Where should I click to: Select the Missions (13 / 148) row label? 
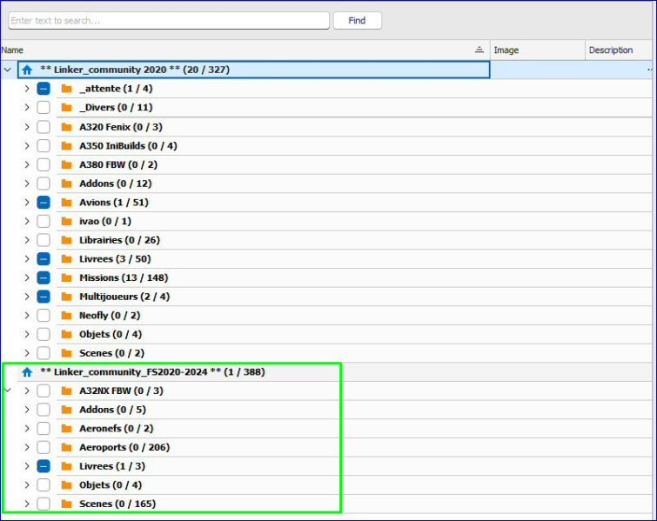(x=124, y=277)
